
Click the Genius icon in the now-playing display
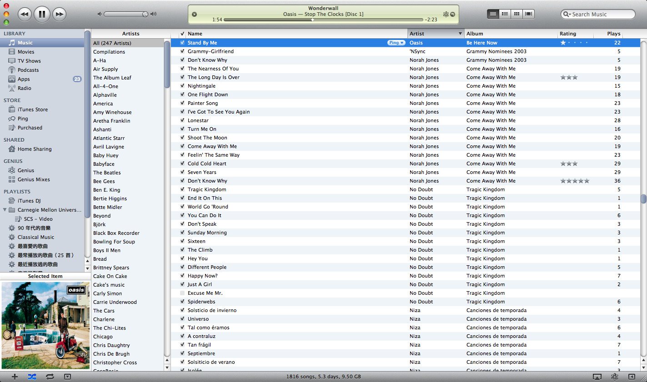click(x=446, y=14)
